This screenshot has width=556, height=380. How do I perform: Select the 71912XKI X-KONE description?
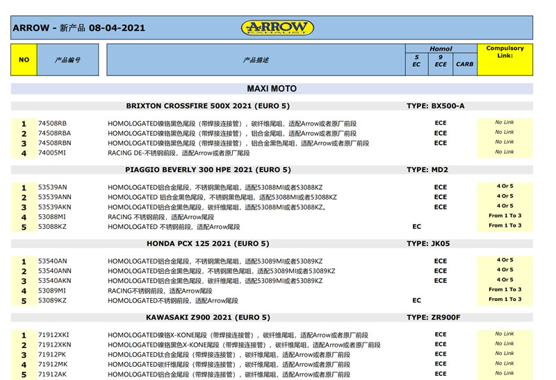pyautogui.click(x=238, y=335)
